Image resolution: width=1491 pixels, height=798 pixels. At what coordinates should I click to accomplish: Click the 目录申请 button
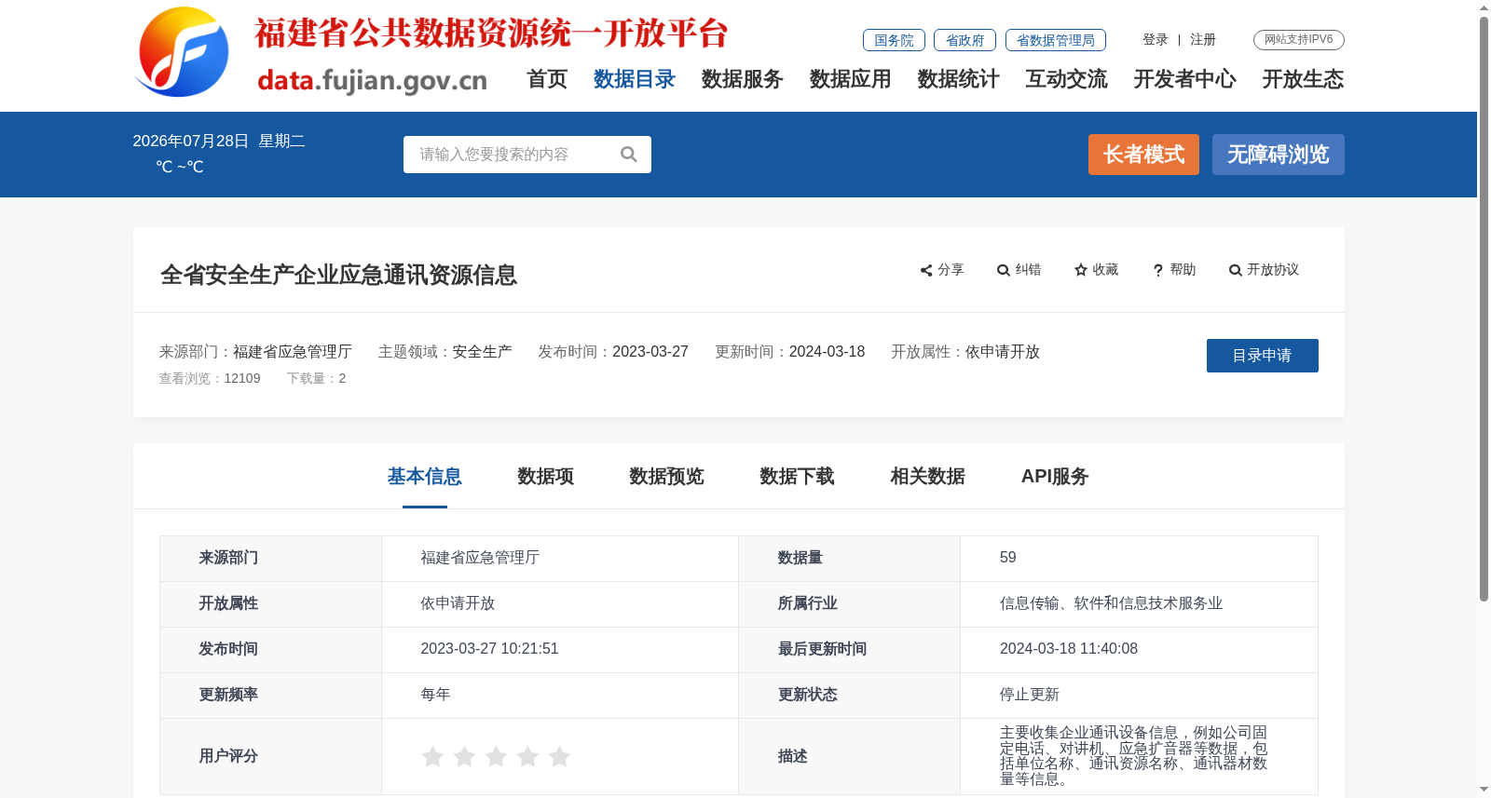pos(1263,356)
